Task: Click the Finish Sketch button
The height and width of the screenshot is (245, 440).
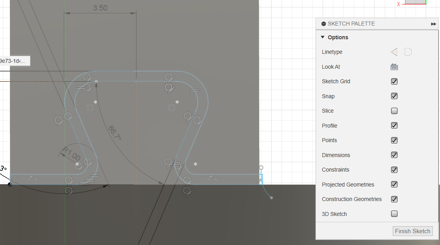Action: [x=412, y=231]
